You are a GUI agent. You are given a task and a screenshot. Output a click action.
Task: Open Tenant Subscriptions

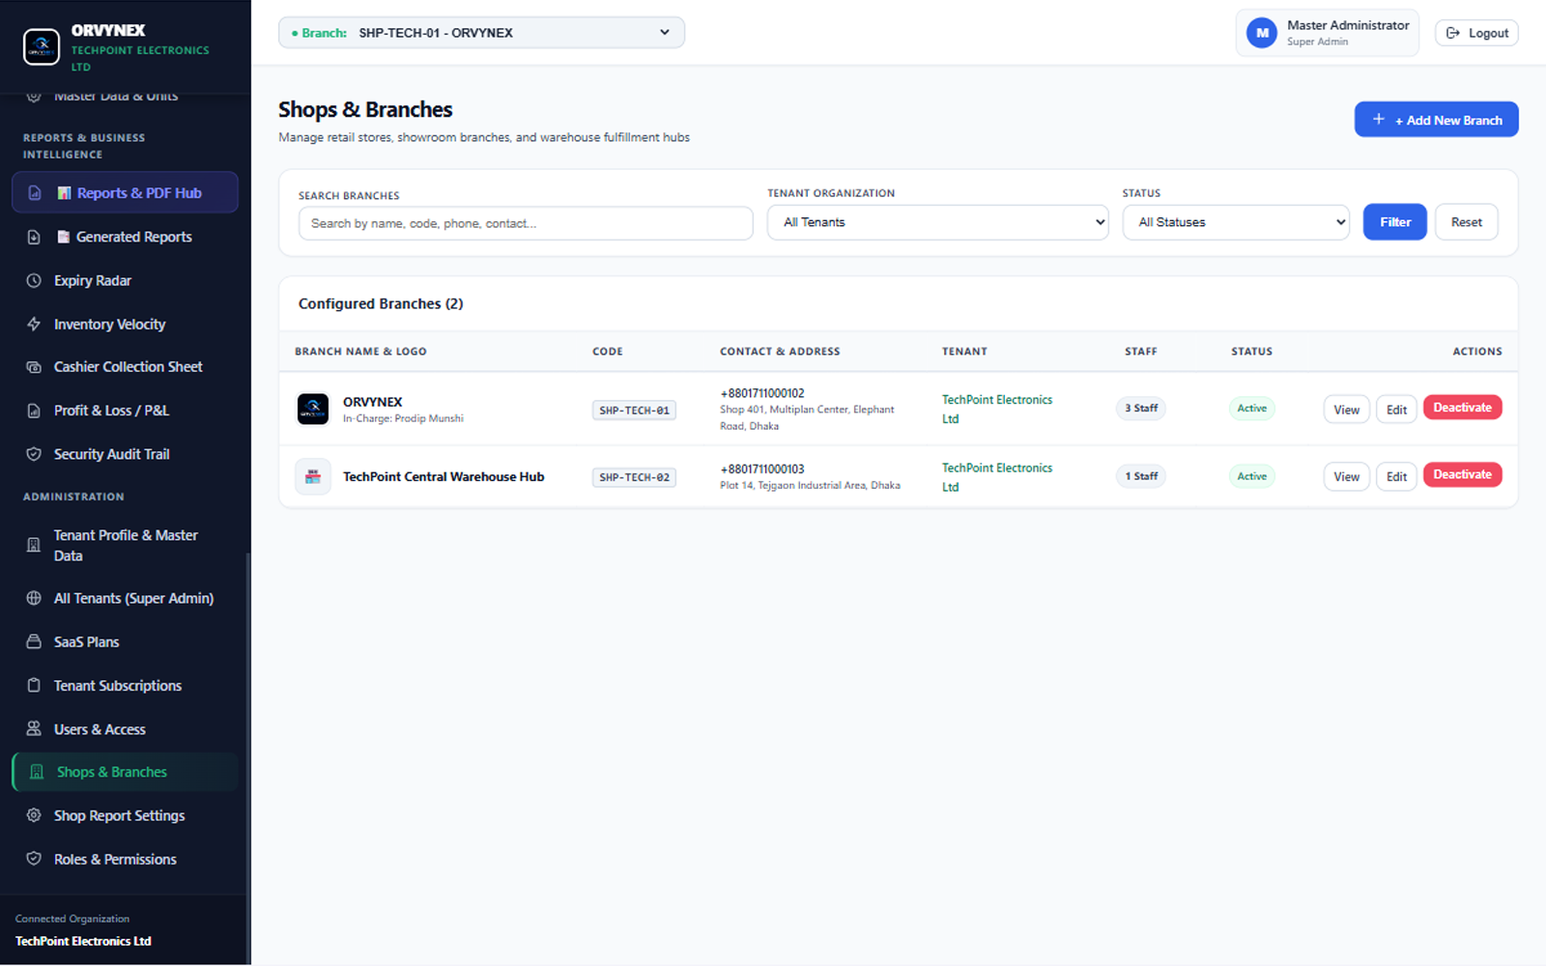[125, 685]
